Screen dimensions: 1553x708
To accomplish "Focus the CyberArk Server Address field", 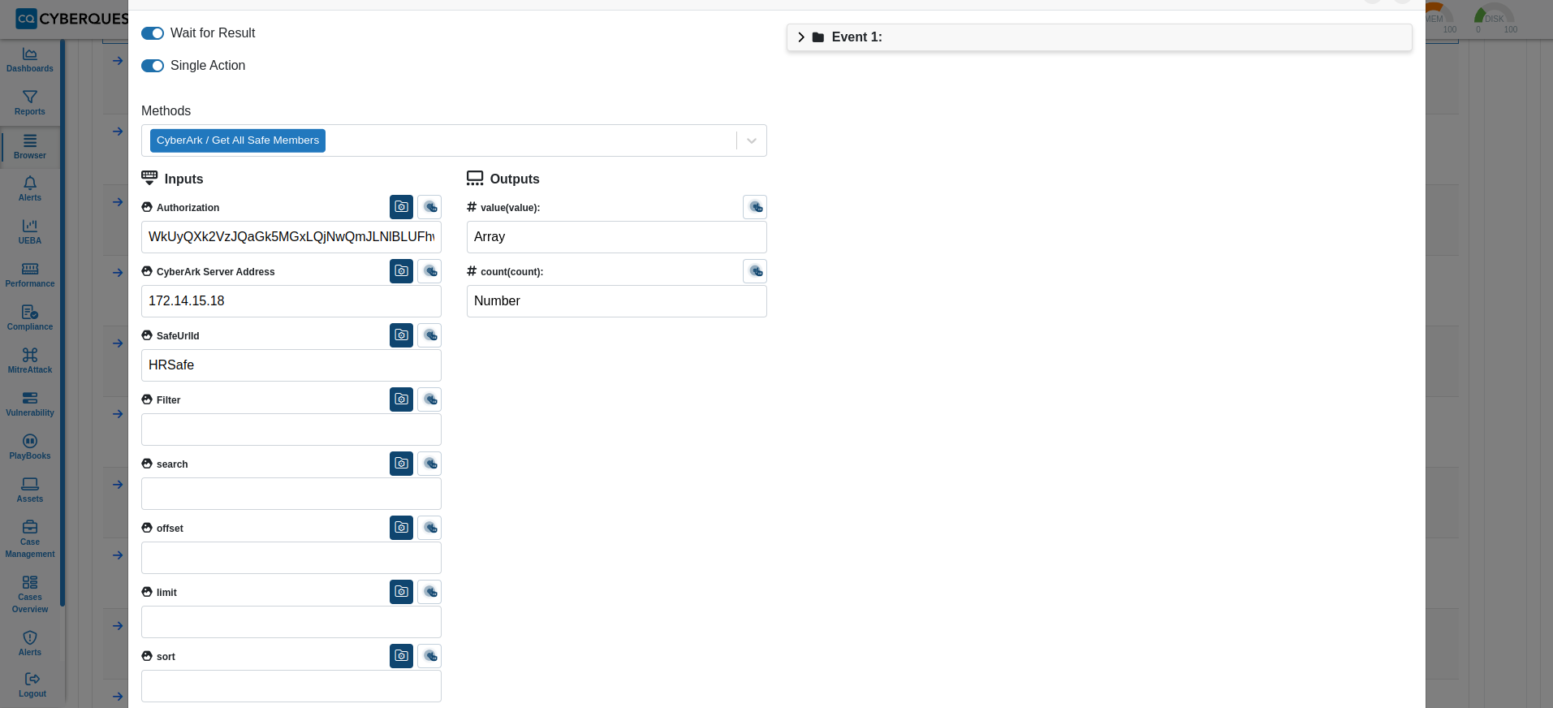I will 291,301.
